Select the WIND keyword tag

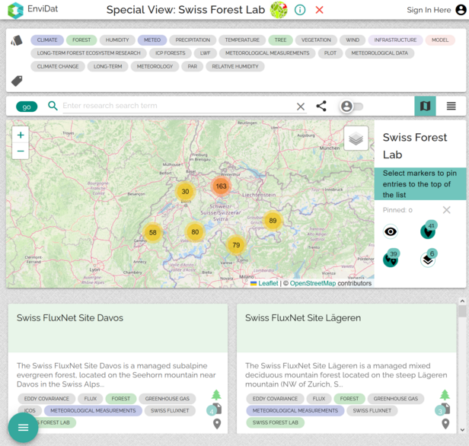click(x=353, y=40)
